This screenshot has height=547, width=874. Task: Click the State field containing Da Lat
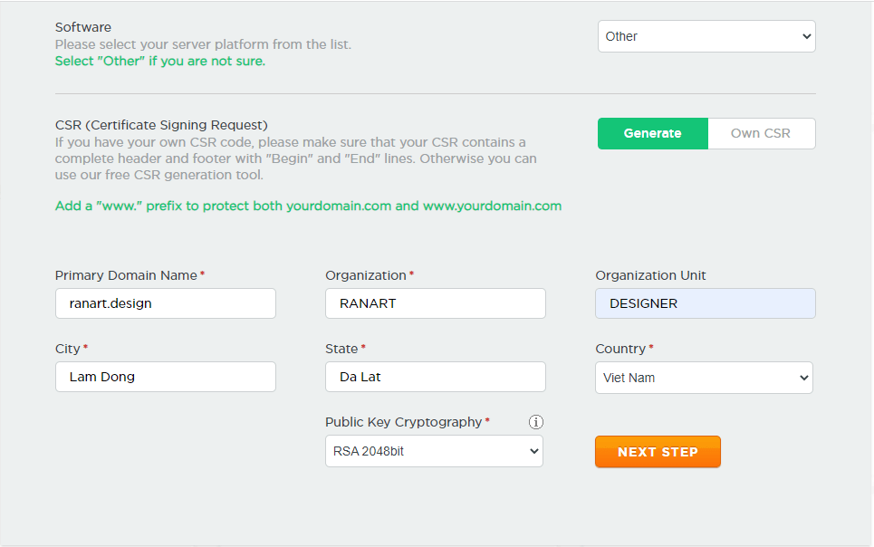(436, 377)
